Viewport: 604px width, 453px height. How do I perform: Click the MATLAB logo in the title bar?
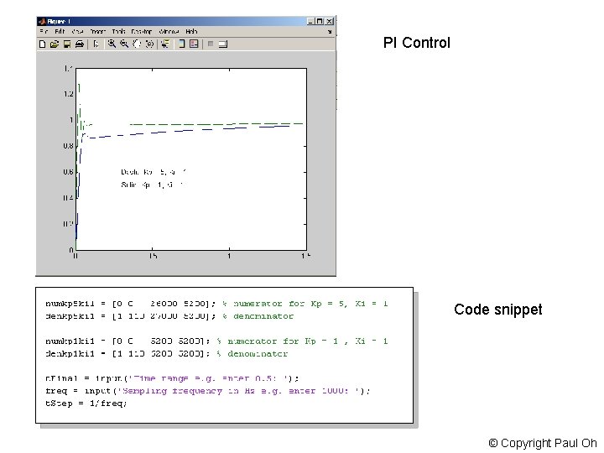(x=42, y=21)
